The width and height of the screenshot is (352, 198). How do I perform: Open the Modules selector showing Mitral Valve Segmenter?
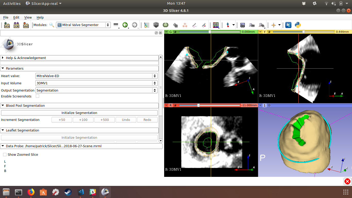pyautogui.click(x=83, y=25)
